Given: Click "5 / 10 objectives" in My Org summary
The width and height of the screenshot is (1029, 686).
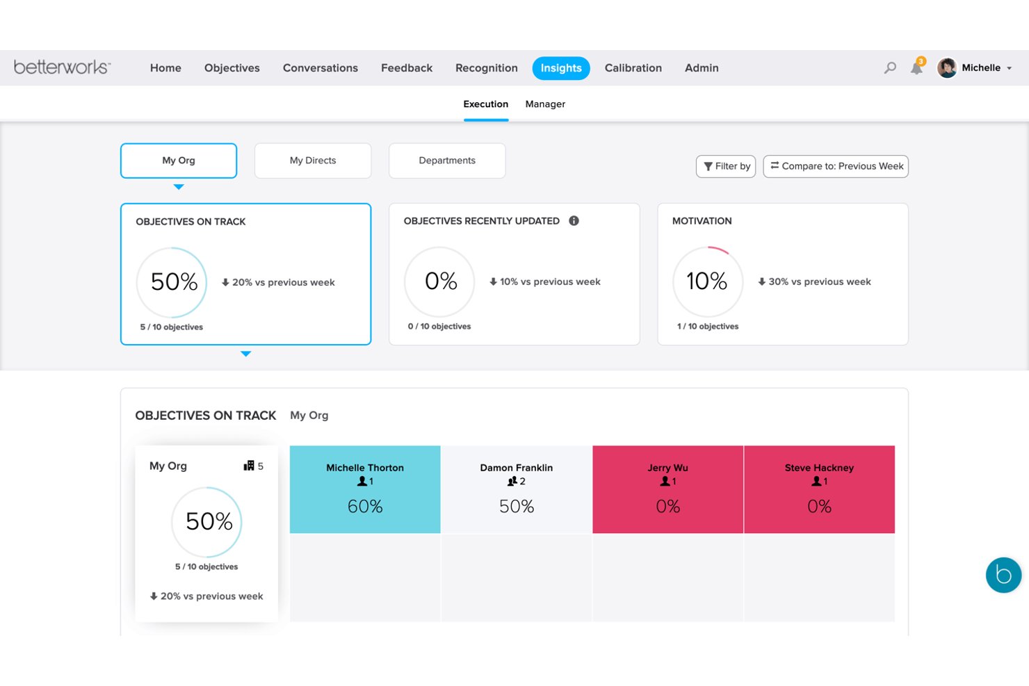Looking at the screenshot, I should point(206,566).
